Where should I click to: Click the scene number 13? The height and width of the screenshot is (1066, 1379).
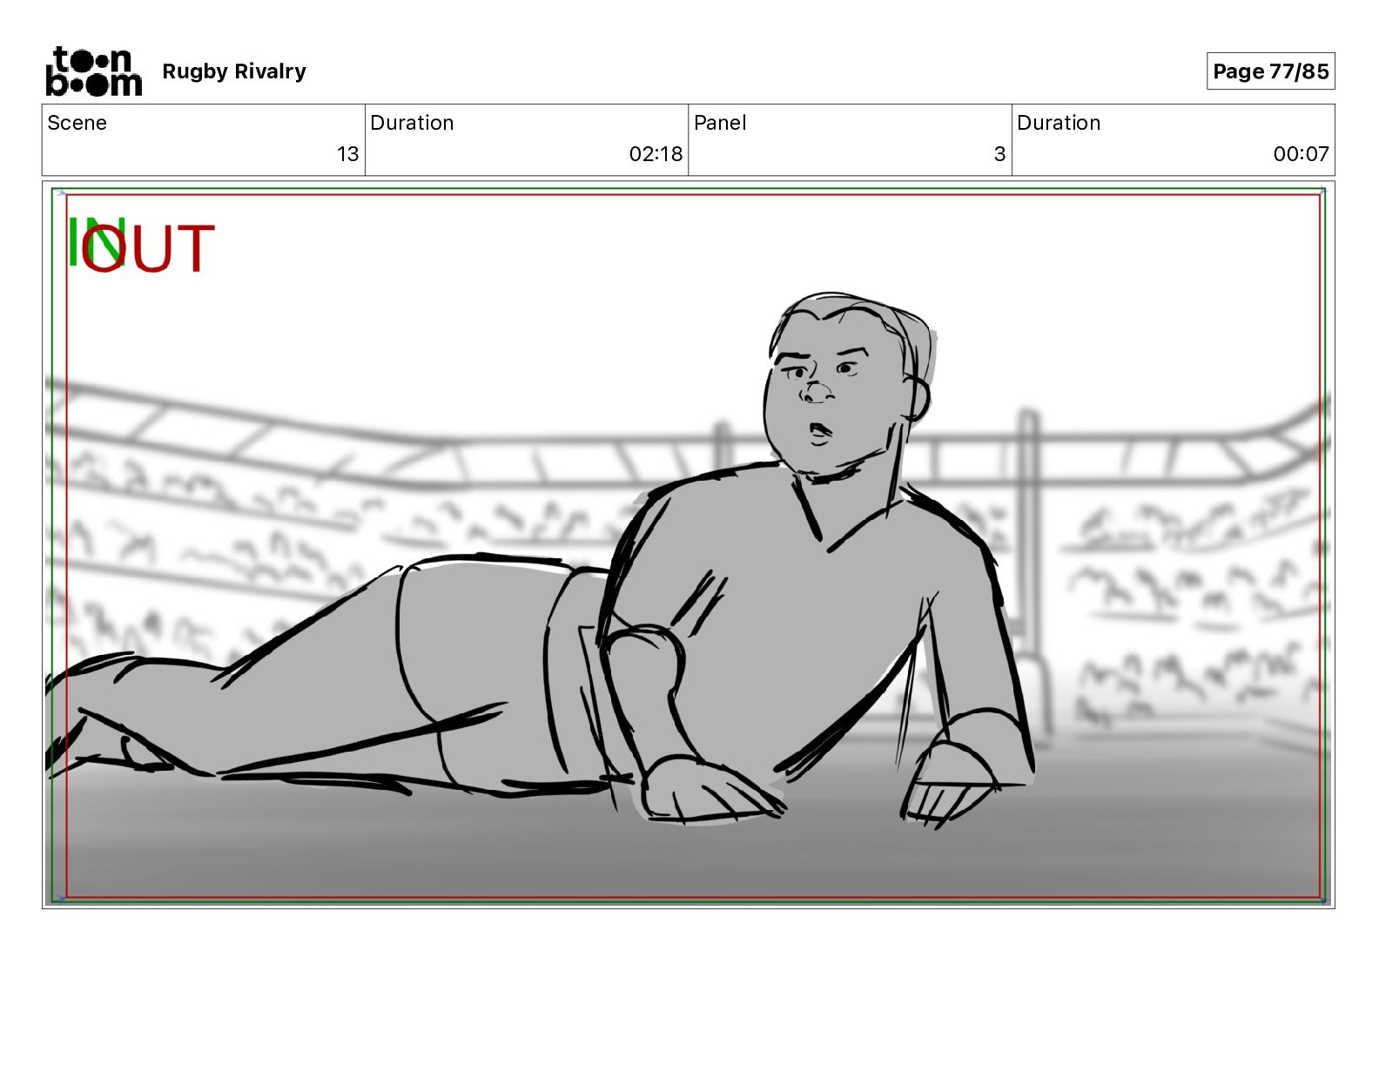(347, 154)
